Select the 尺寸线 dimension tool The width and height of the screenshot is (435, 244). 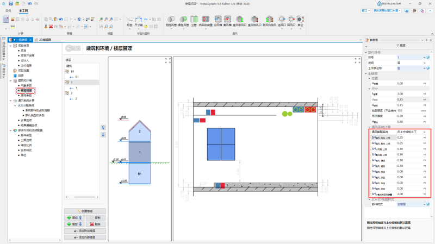click(x=139, y=22)
